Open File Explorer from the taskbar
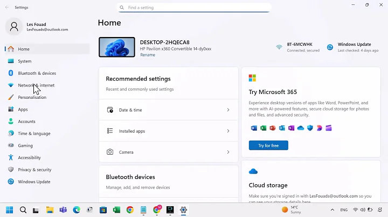The height and width of the screenshot is (217, 388). [x=50, y=210]
